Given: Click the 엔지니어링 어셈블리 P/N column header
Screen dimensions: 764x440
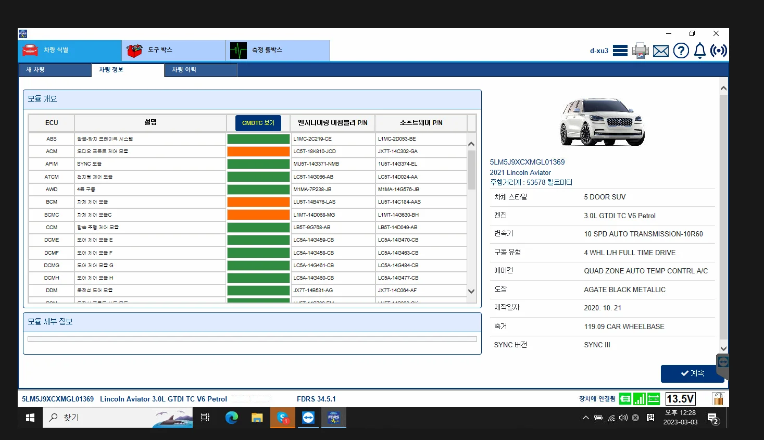Looking at the screenshot, I should (x=333, y=123).
